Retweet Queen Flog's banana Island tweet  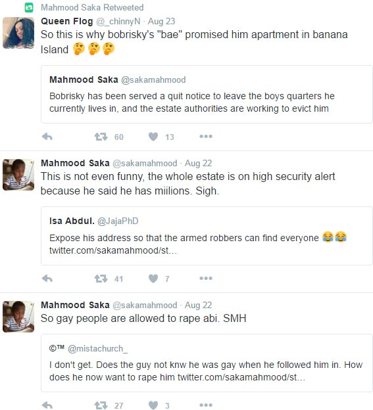click(101, 137)
